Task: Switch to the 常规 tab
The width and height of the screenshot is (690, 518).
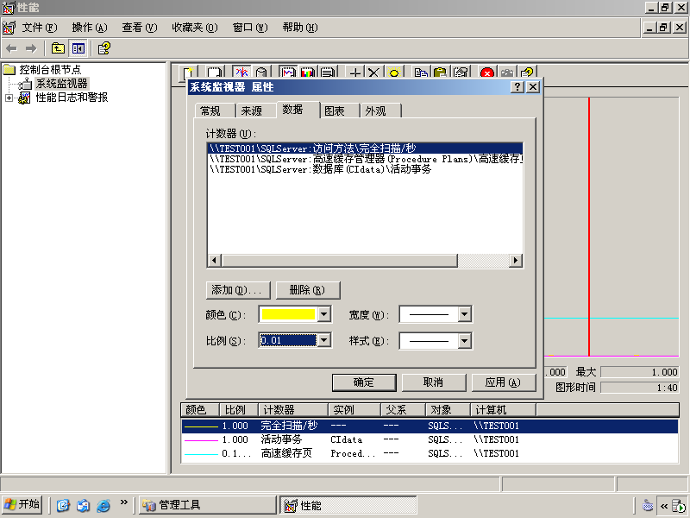Action: pos(214,111)
